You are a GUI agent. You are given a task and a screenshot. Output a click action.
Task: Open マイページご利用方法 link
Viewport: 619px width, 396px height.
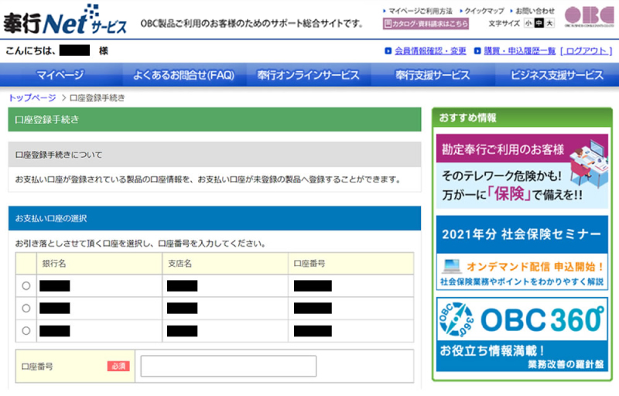(420, 11)
